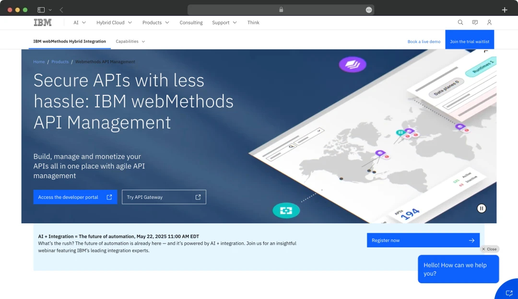The image size is (518, 299).
Task: Open the Capabilities dropdown
Action: (130, 41)
